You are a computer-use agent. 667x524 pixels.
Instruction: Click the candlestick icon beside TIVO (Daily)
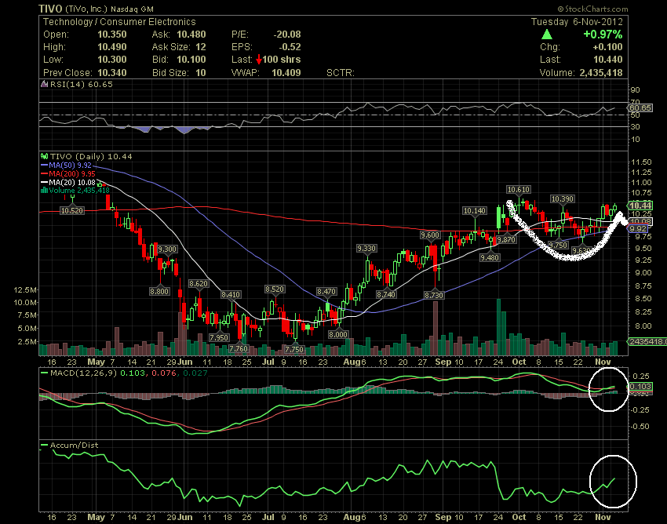click(44, 157)
